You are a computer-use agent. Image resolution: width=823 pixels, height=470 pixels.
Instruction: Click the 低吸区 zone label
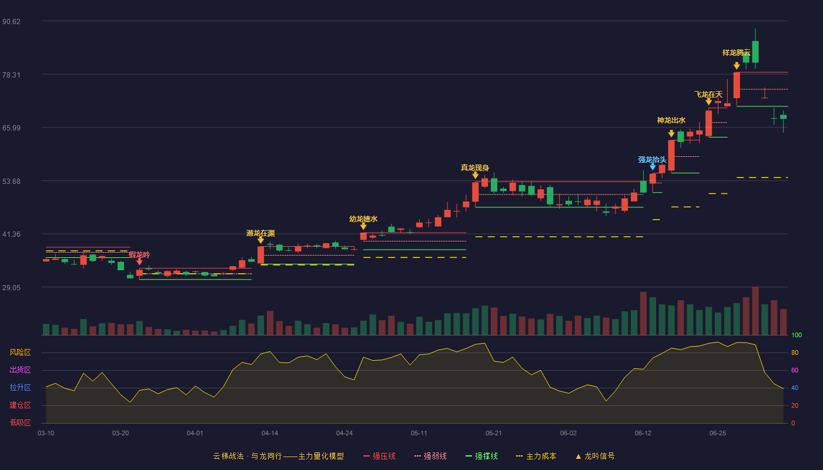tap(21, 422)
